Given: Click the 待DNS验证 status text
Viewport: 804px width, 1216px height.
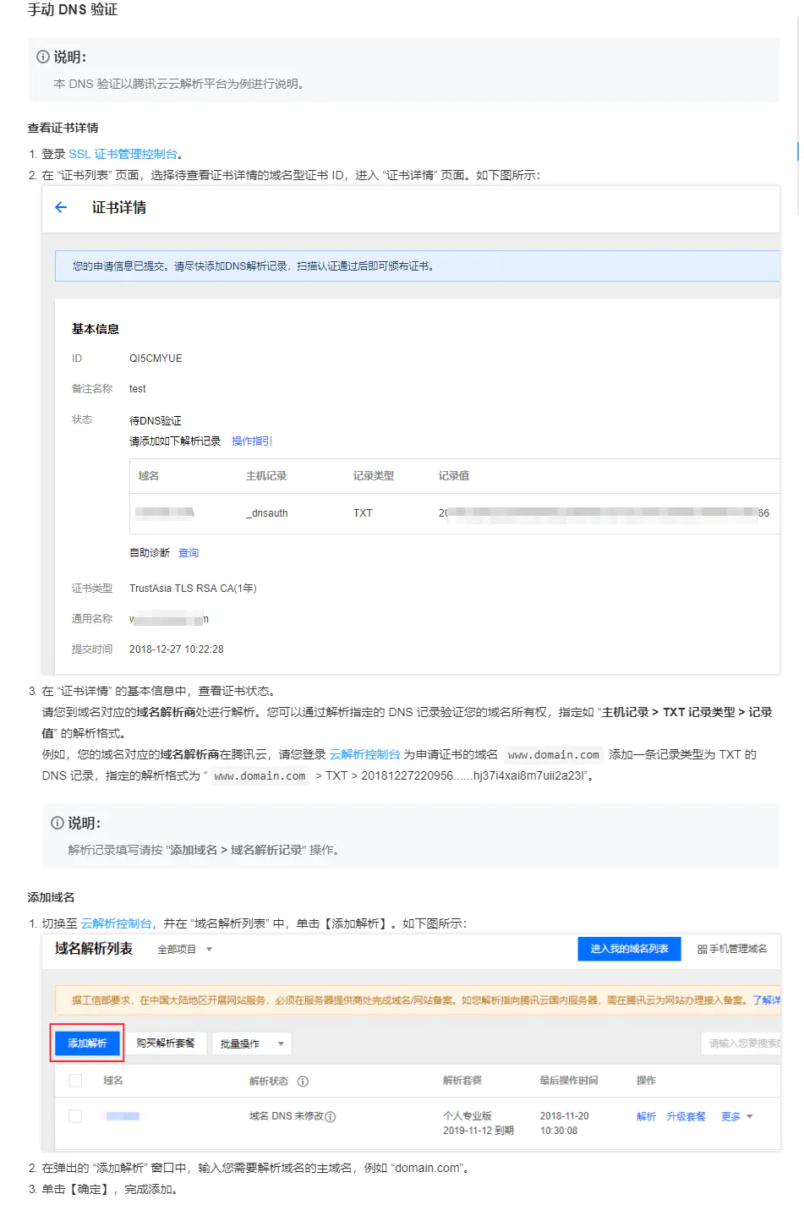Looking at the screenshot, I should point(156,421).
